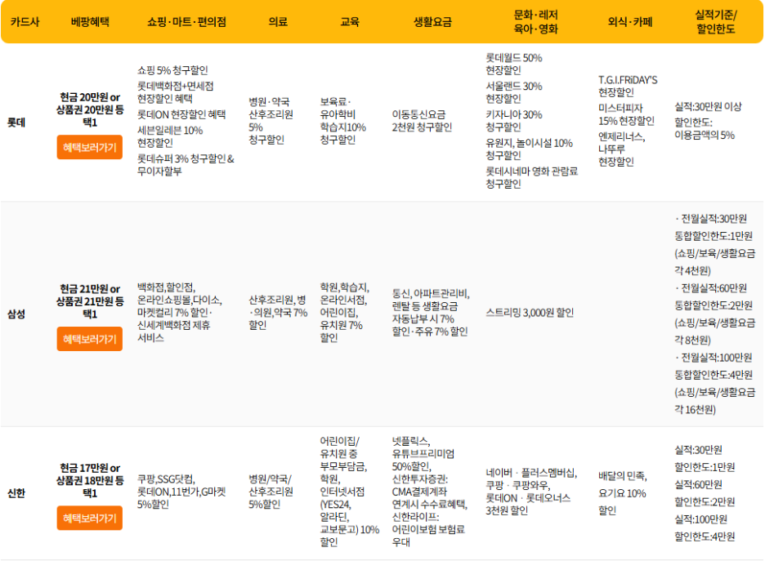Click 롯데백화점+면세점 현장할인 혜택 text

pyautogui.click(x=175, y=92)
